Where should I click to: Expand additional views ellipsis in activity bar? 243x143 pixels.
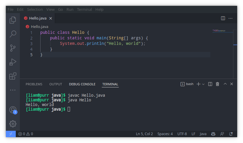[x=13, y=90]
